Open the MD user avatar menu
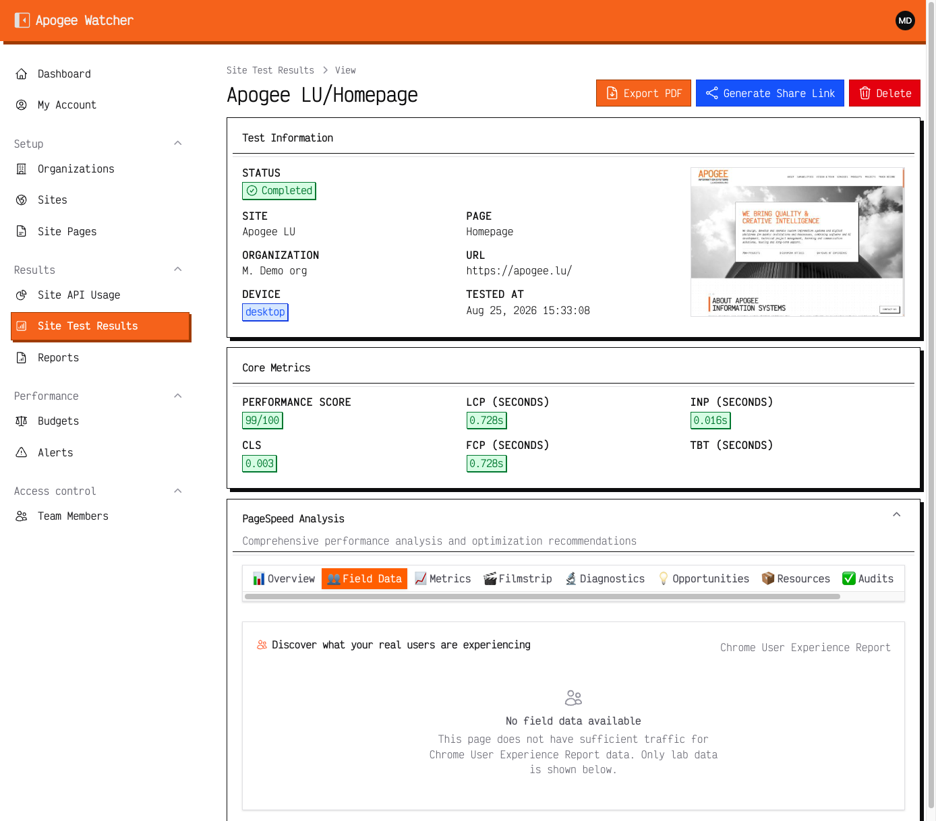936x821 pixels. 905,20
